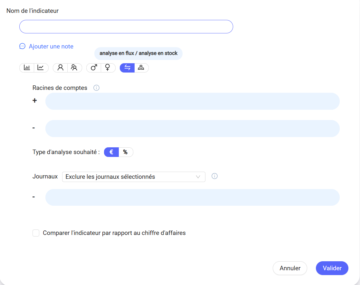Focus the Nom de l'indicateur text field
The height and width of the screenshot is (285, 360).
pos(126,27)
